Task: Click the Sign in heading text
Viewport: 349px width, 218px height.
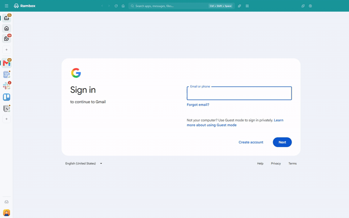Action: 83,90
